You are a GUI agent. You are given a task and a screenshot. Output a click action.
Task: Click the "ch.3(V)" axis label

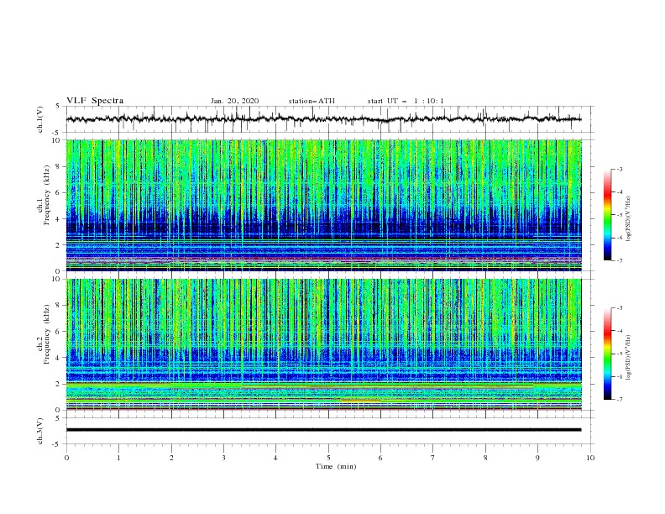coord(40,431)
